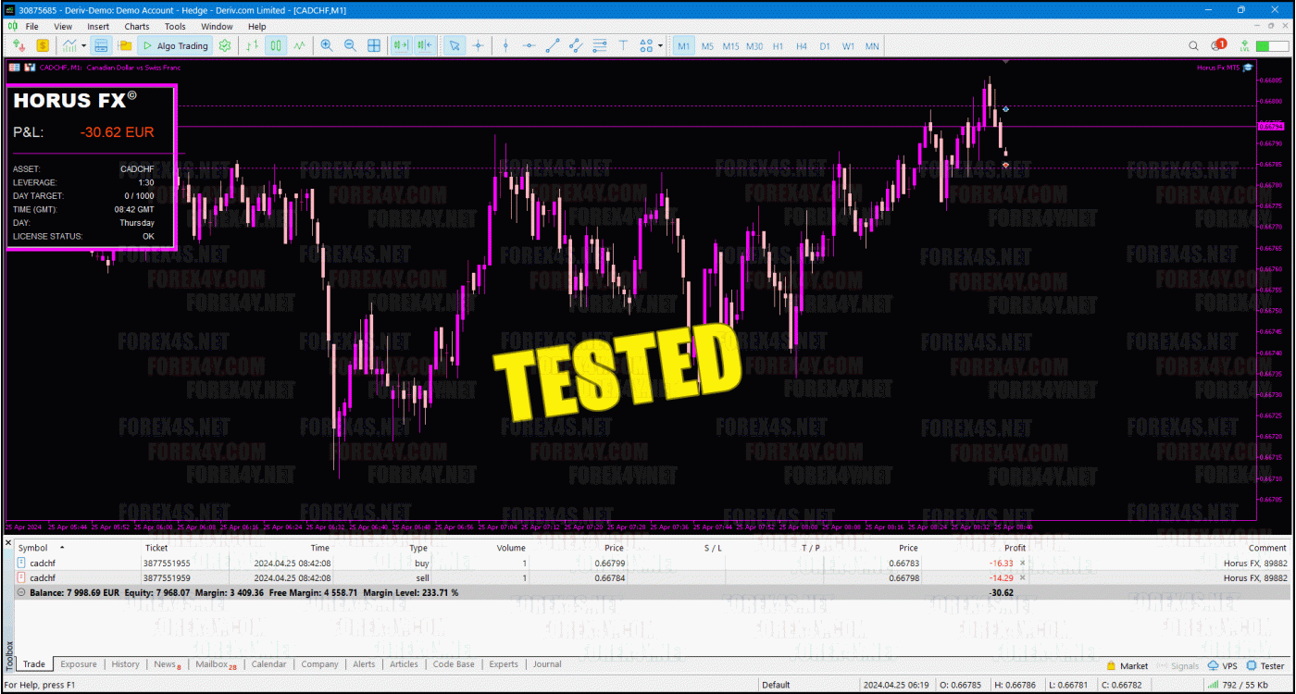Select the crosshair tool

478,45
